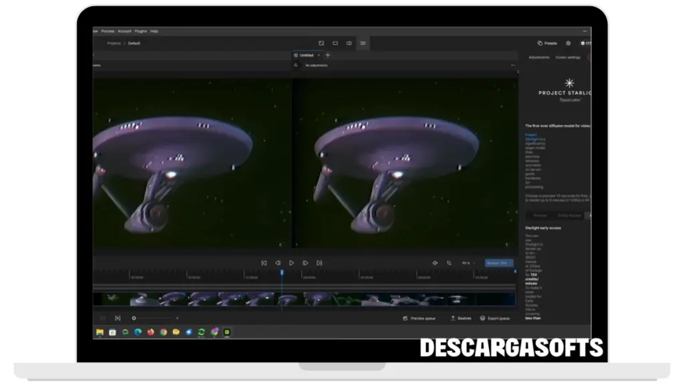Open Google Chrome from the taskbar

[163, 332]
